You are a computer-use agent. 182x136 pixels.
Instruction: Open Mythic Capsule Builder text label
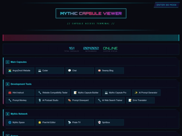(x=88, y=93)
